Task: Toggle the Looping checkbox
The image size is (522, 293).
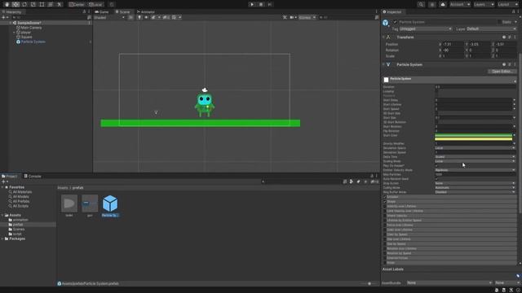Action: [x=437, y=91]
